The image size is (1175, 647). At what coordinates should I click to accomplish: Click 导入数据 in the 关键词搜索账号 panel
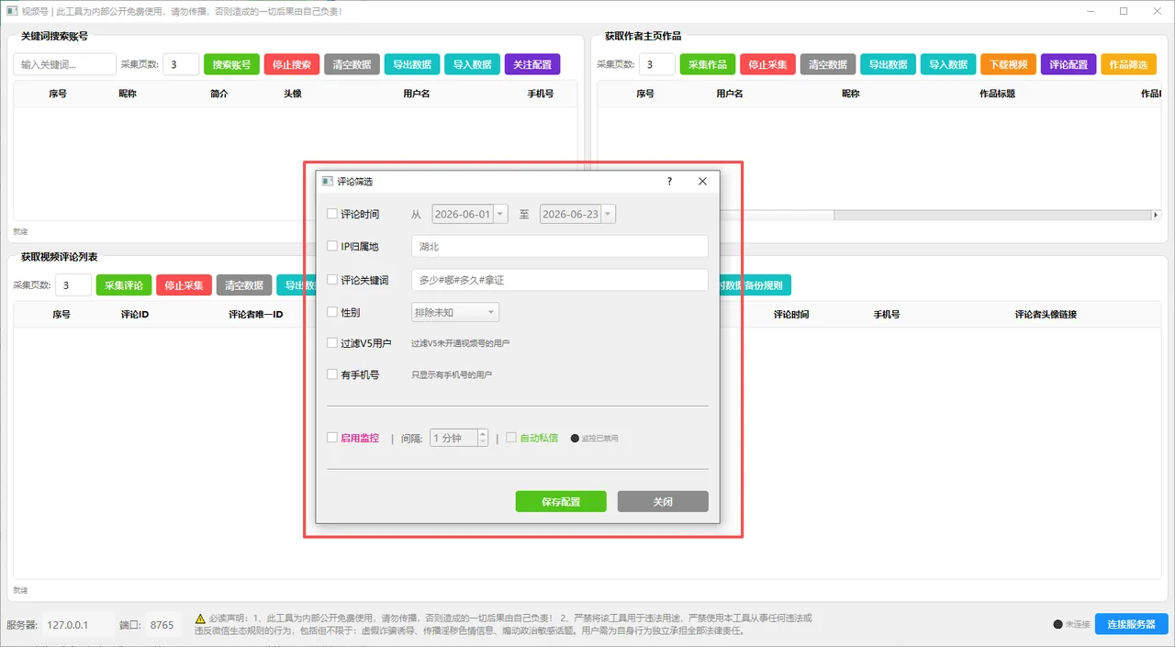coord(473,64)
